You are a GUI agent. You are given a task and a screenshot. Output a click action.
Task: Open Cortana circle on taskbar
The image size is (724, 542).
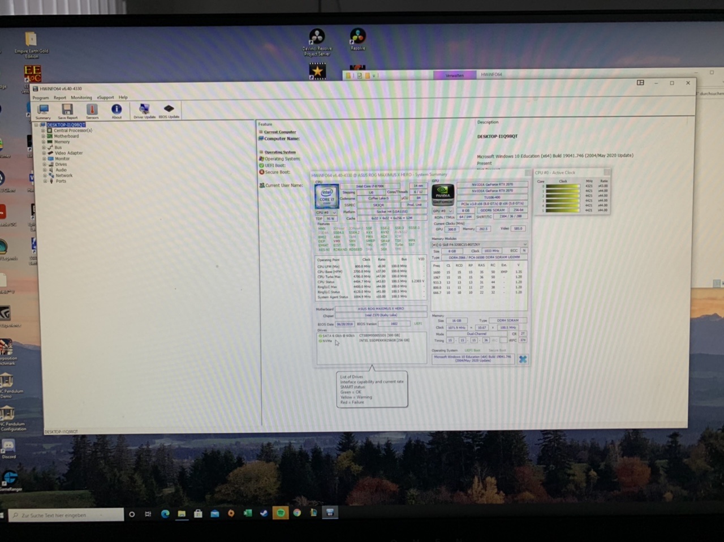tap(132, 514)
